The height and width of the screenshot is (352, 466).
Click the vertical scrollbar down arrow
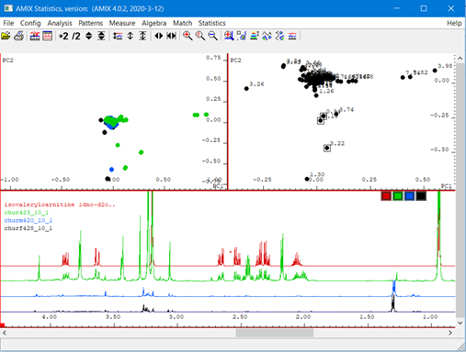click(460, 323)
